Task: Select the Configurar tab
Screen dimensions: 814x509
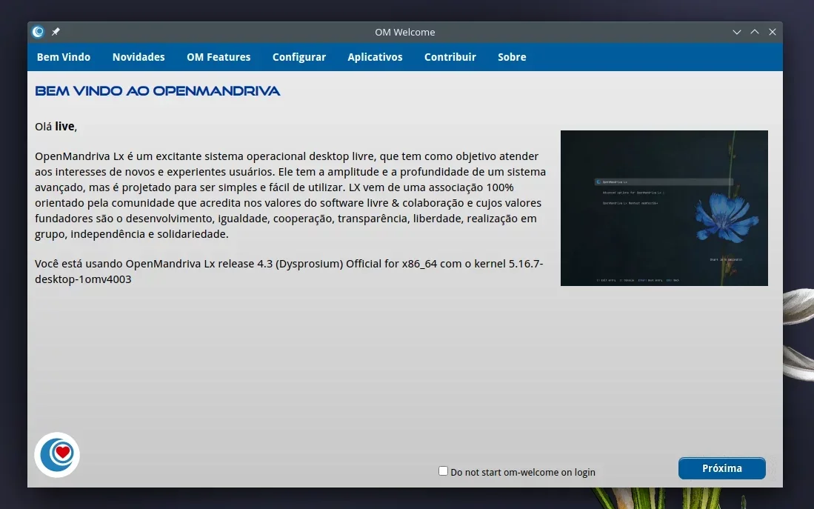Action: click(x=299, y=57)
